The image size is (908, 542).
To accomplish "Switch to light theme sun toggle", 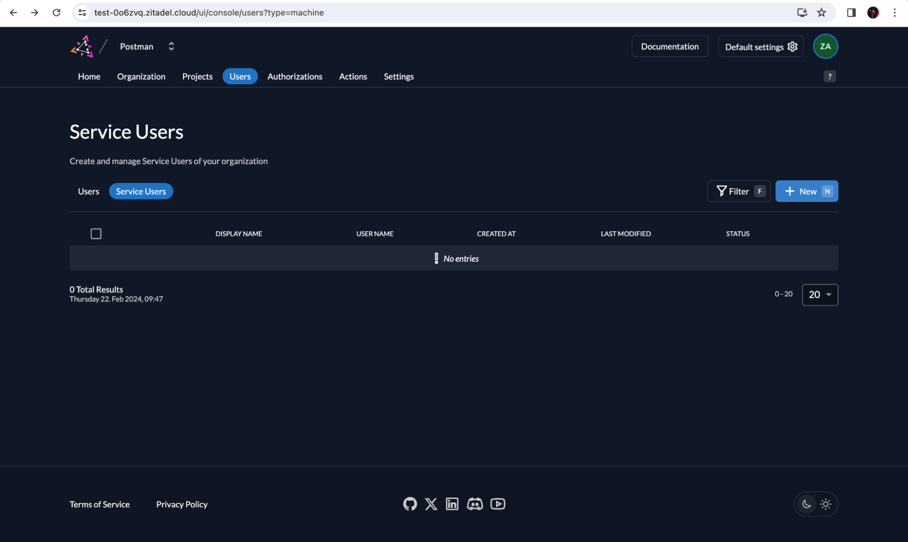I will pyautogui.click(x=826, y=504).
